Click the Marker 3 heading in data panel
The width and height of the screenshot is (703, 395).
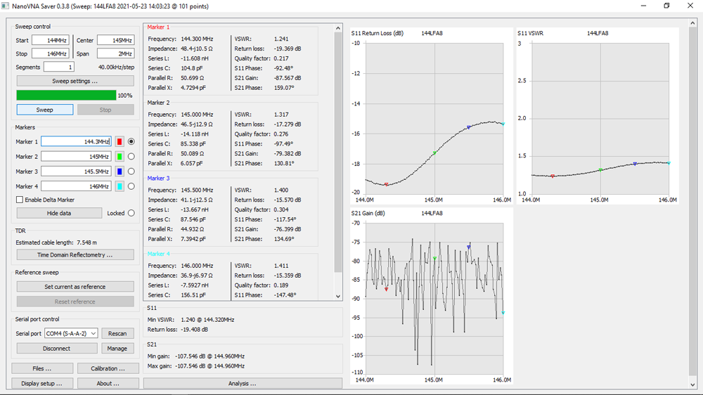click(159, 178)
